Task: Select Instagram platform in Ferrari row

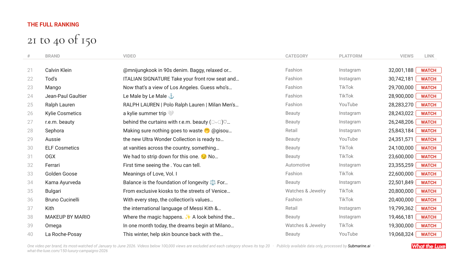Action: pos(350,165)
